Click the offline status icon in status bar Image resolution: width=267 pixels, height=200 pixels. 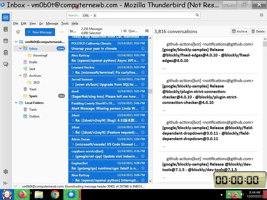coord(15,186)
